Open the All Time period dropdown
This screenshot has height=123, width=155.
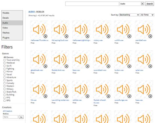click(147, 15)
